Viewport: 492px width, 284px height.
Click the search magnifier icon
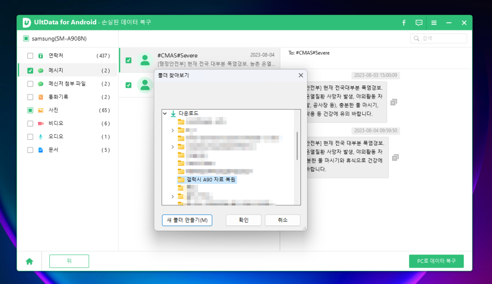(417, 39)
